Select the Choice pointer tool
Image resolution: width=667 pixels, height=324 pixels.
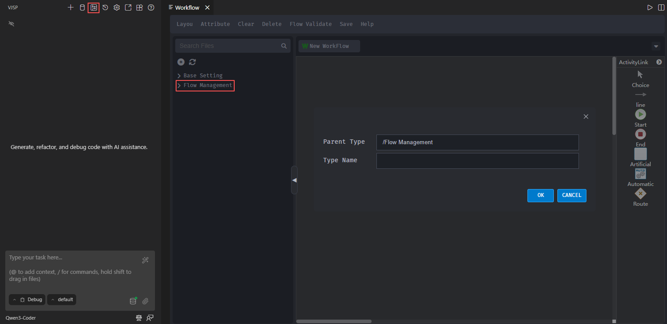[640, 75]
